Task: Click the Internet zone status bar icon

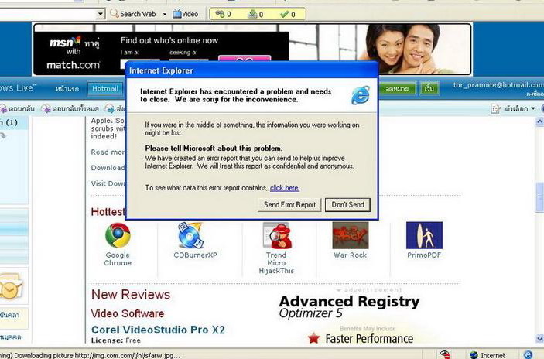Action: [474, 355]
